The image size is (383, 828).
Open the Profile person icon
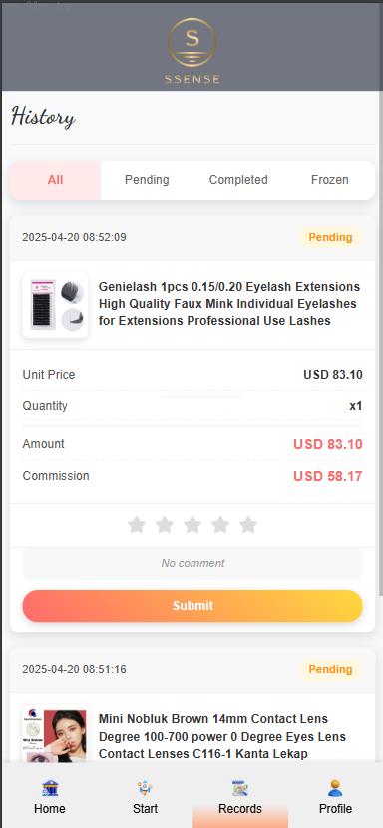[335, 789]
